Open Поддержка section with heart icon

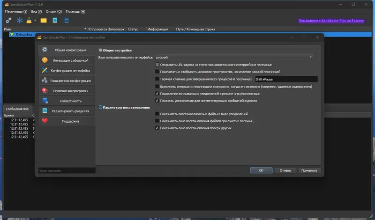tap(67, 121)
